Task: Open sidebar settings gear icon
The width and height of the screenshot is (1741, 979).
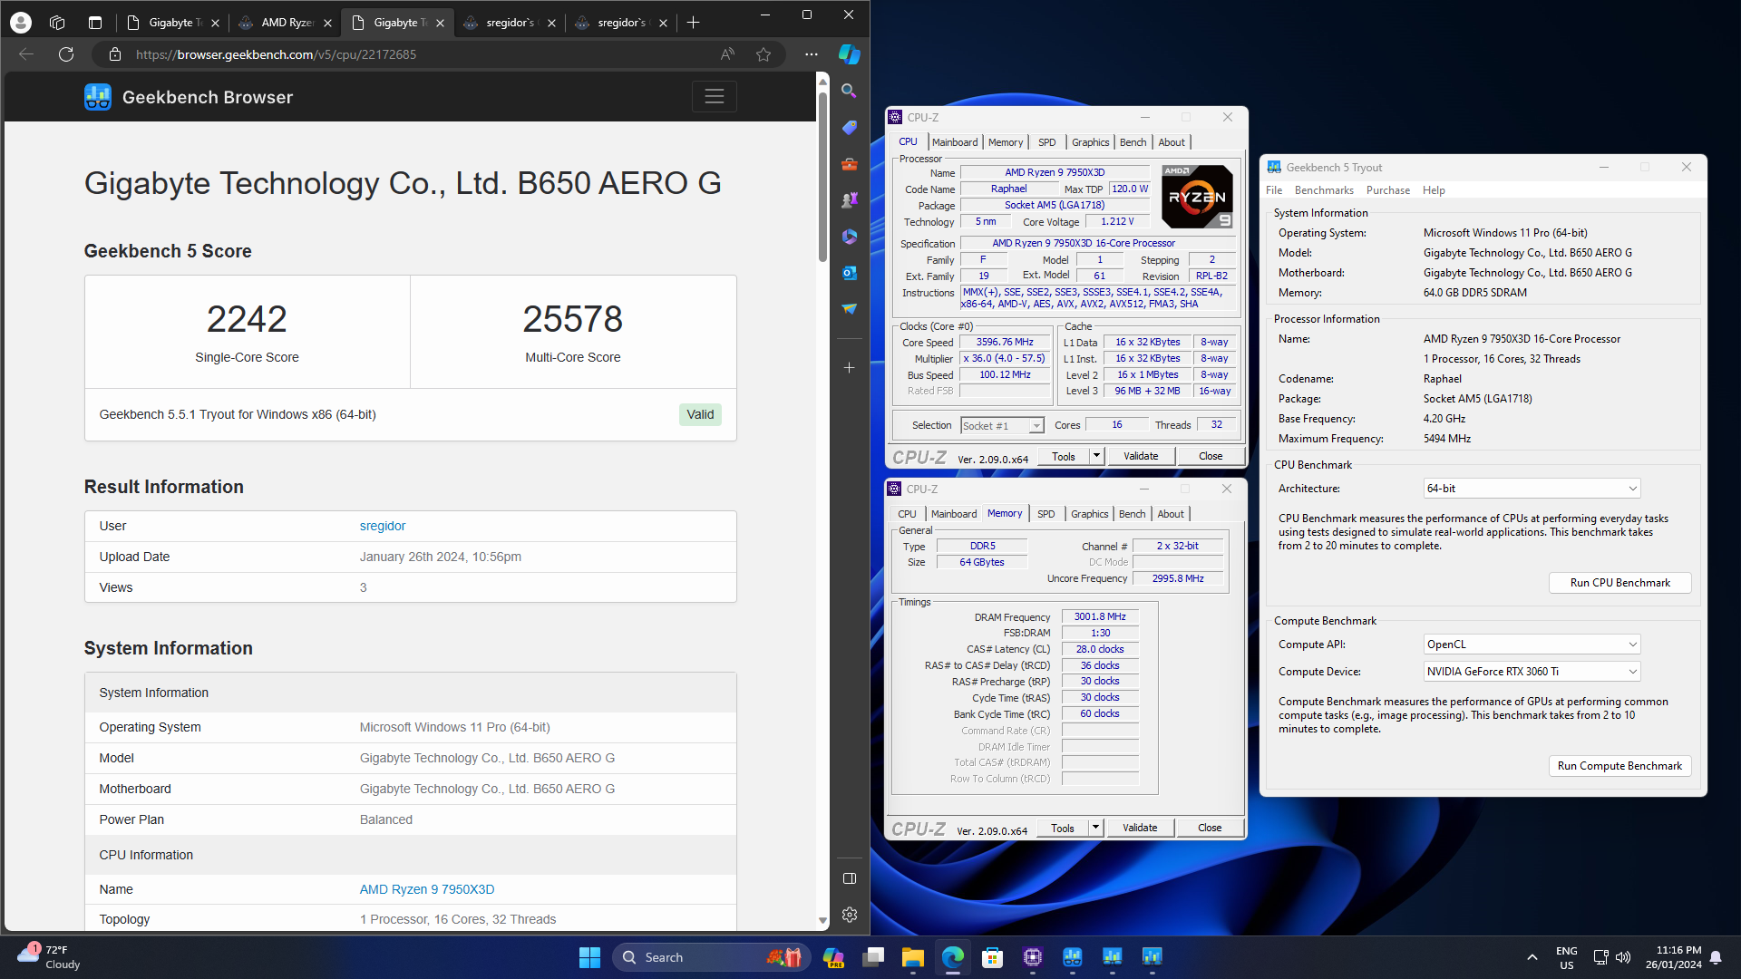Action: [x=850, y=915]
